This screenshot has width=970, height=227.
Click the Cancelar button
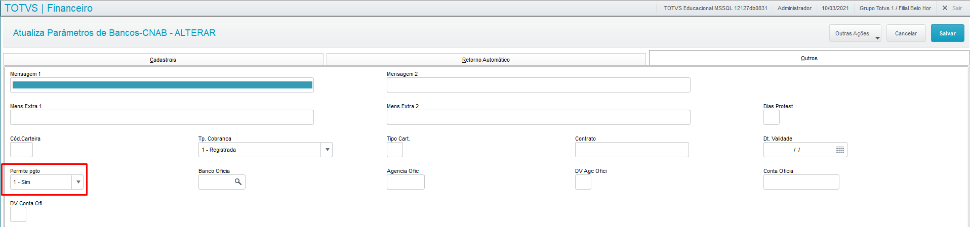click(x=906, y=33)
